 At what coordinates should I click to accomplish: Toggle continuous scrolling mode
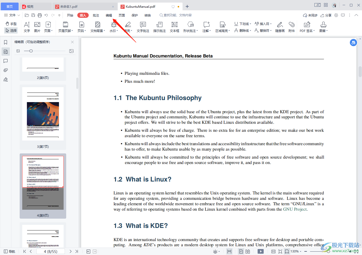229,251
